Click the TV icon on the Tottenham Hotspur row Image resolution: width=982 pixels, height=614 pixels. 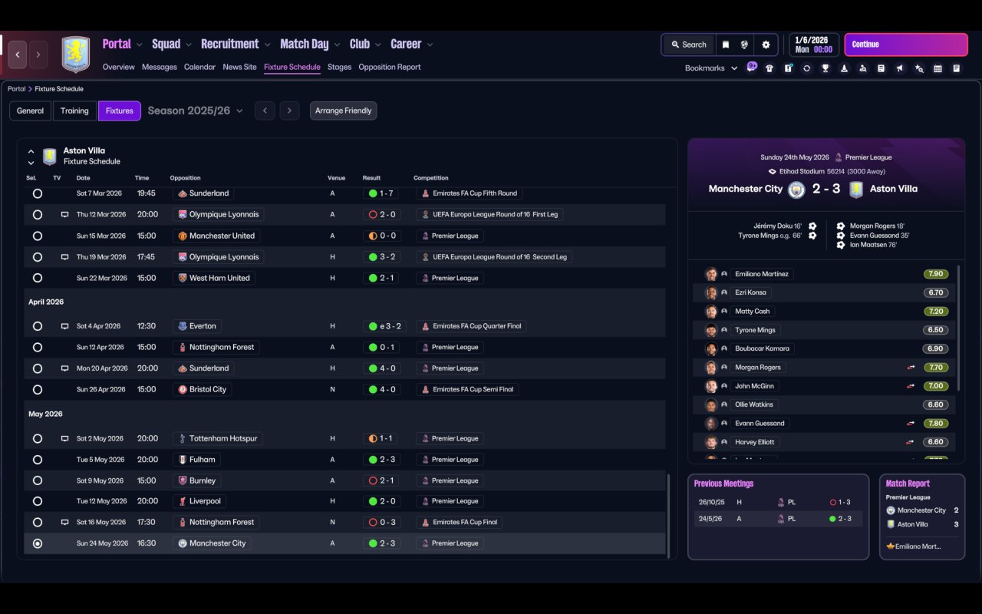tap(65, 439)
